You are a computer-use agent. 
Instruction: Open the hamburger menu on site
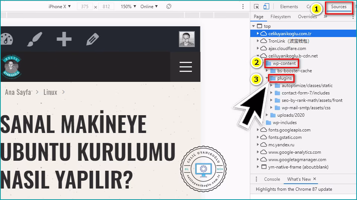[186, 67]
